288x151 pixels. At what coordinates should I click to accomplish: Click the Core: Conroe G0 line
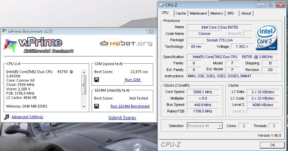click(x=20, y=80)
